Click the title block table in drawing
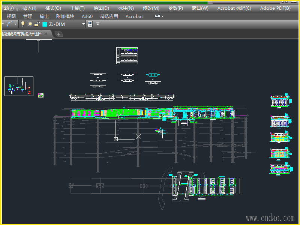 [127, 55]
